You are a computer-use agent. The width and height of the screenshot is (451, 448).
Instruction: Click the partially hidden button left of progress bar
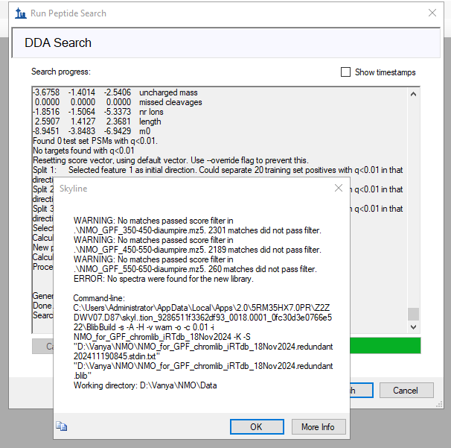[42, 346]
